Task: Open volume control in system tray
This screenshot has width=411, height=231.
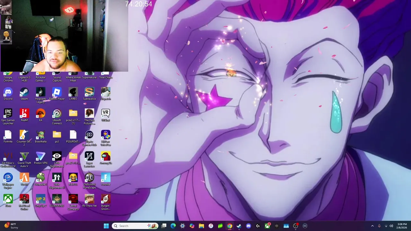Action: (x=391, y=226)
